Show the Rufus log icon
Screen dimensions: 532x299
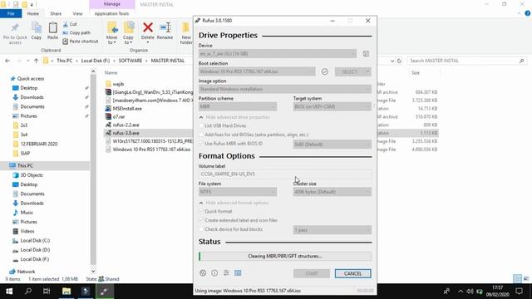[238, 273]
